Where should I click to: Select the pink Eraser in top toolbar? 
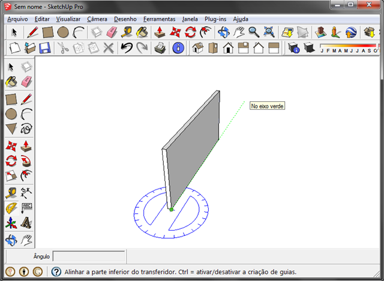pyautogui.click(x=112, y=32)
